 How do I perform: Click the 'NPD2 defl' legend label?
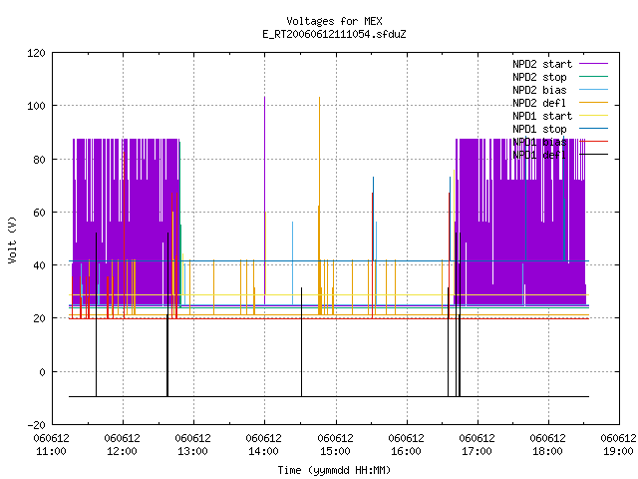coord(539,103)
